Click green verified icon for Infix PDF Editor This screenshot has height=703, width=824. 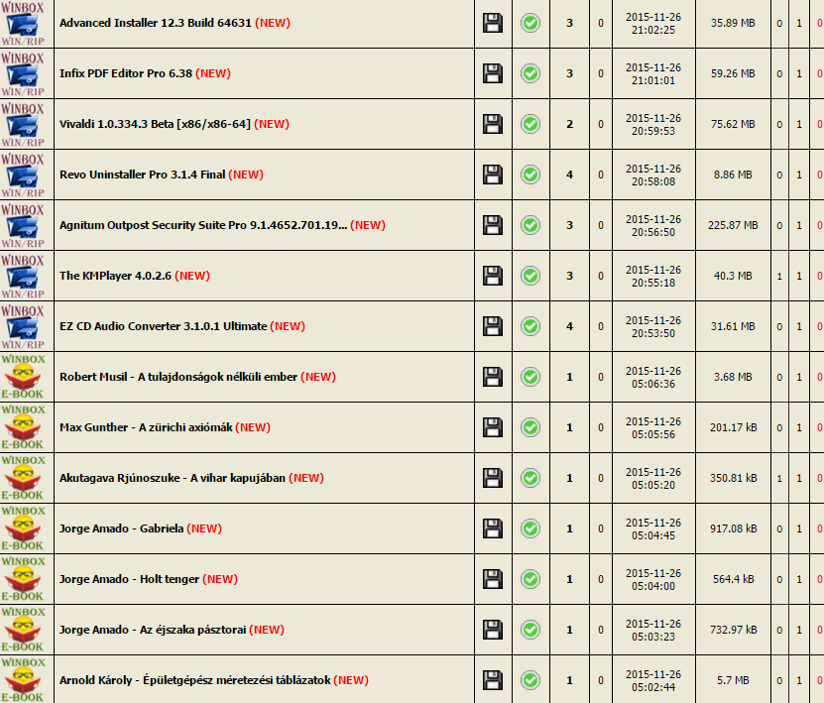click(x=530, y=73)
